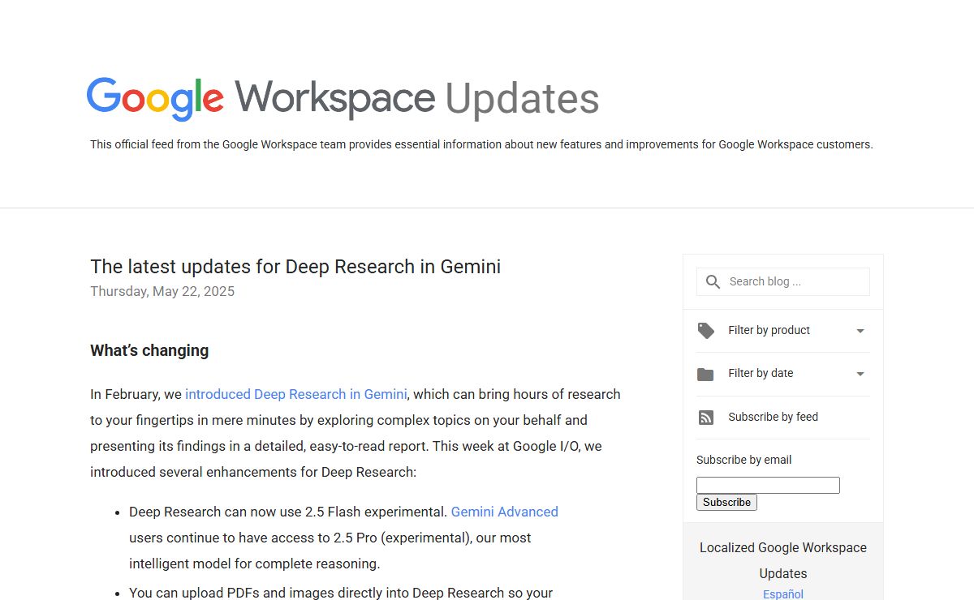Click the Subscribe by email label
Screen dimensions: 974x600
click(743, 460)
